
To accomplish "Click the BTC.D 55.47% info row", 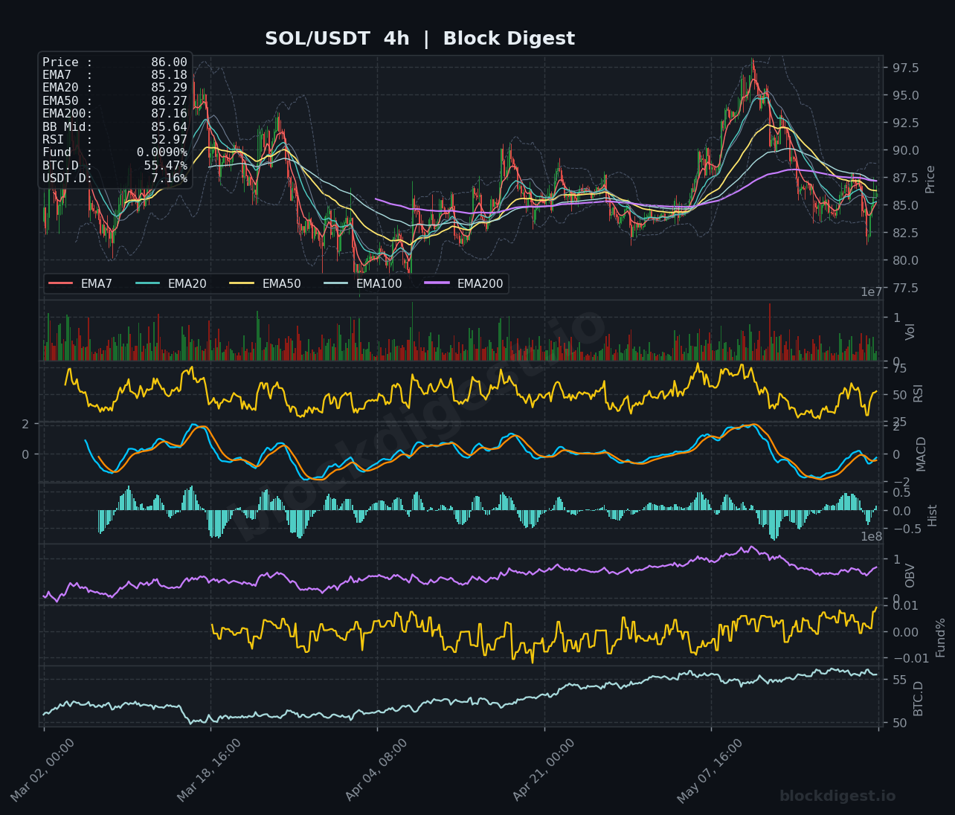I will pos(115,166).
